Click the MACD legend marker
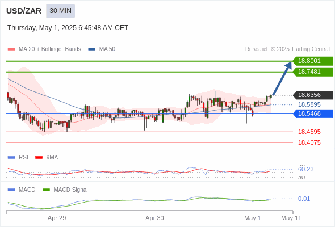The height and width of the screenshot is (227, 335). point(11,190)
